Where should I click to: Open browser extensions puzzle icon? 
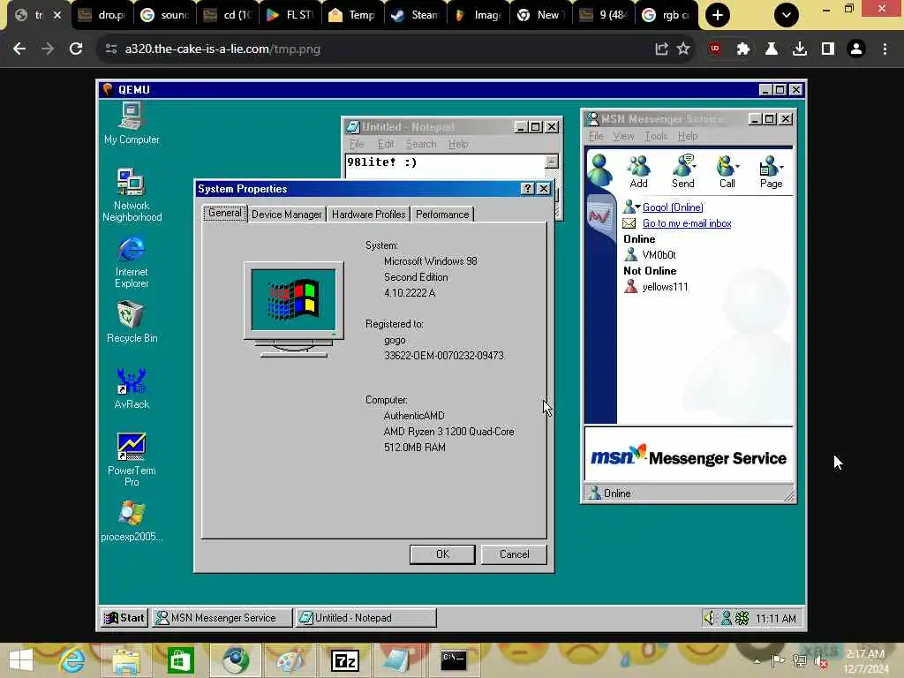point(743,49)
